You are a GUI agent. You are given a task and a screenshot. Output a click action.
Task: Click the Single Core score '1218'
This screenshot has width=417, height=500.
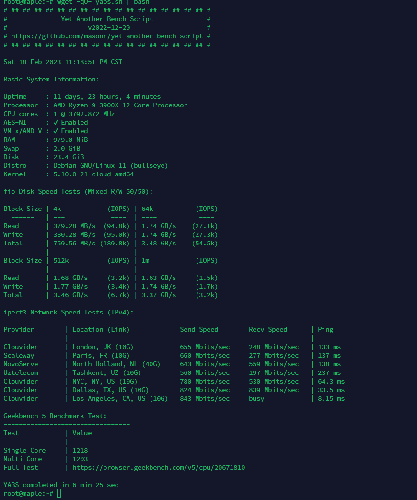(x=80, y=451)
